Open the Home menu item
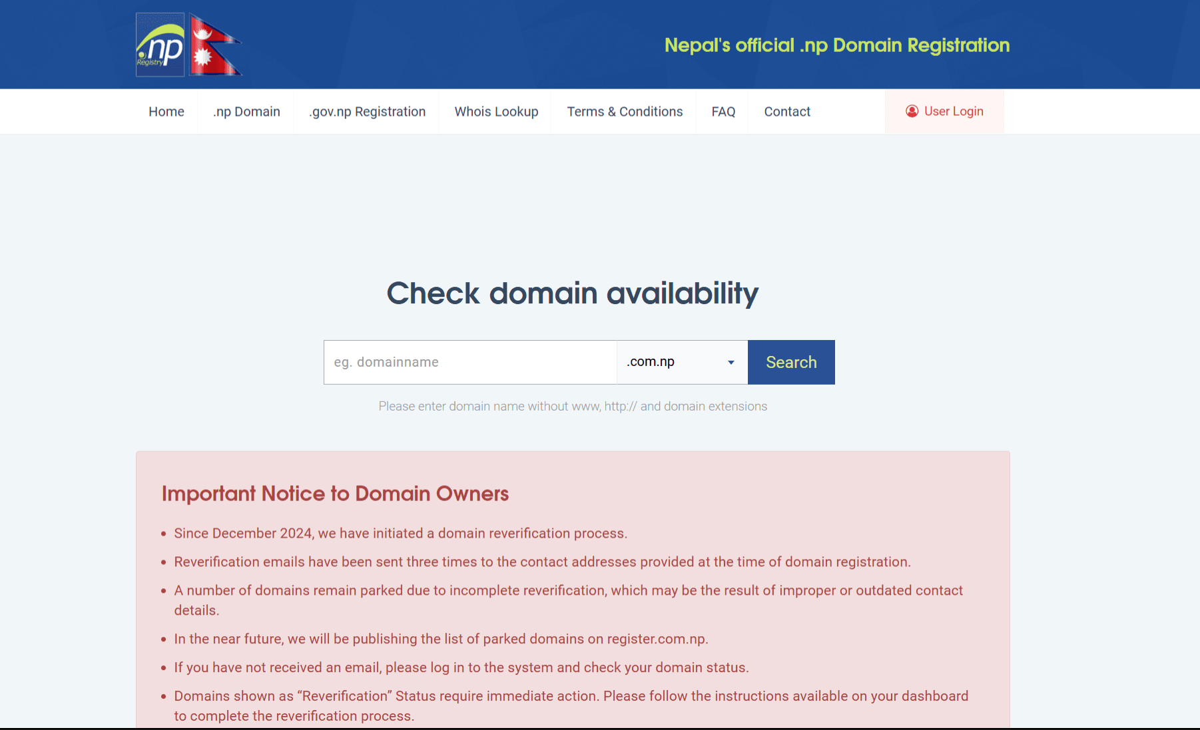 click(166, 112)
